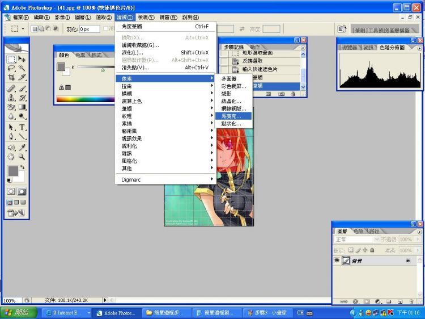
Task: Click the foreground color swatch in toolbox
Action: 13,171
